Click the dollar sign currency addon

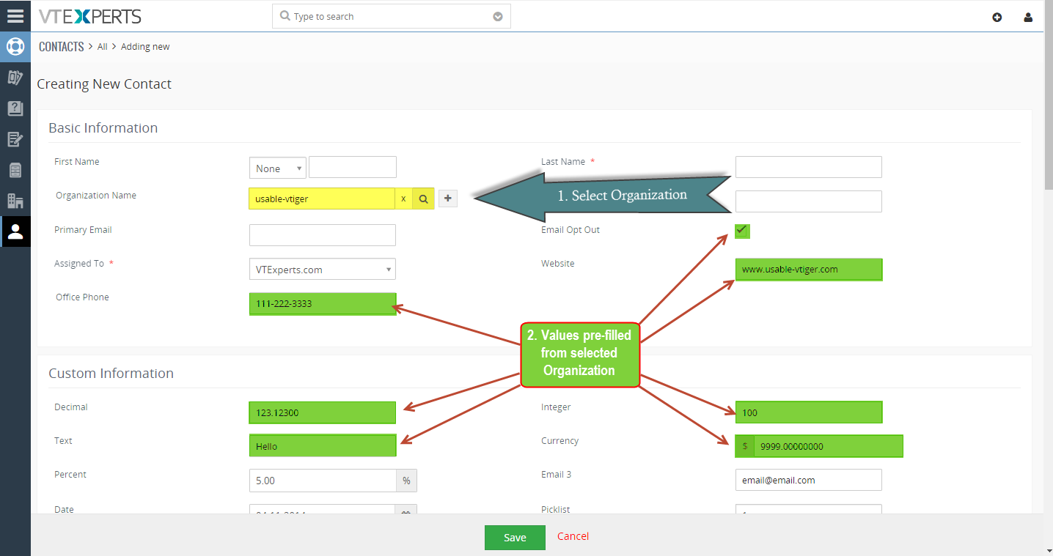tap(745, 446)
